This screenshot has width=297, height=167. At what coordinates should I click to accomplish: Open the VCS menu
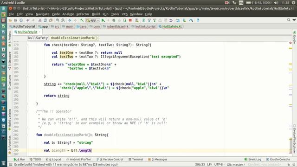click(124, 14)
